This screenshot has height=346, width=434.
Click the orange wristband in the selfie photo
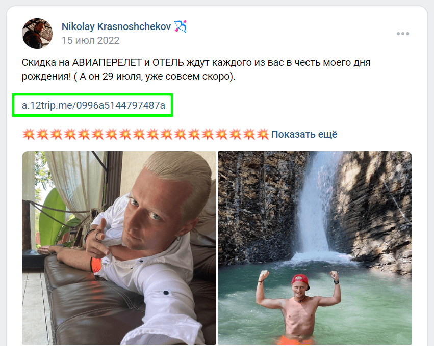point(95,265)
